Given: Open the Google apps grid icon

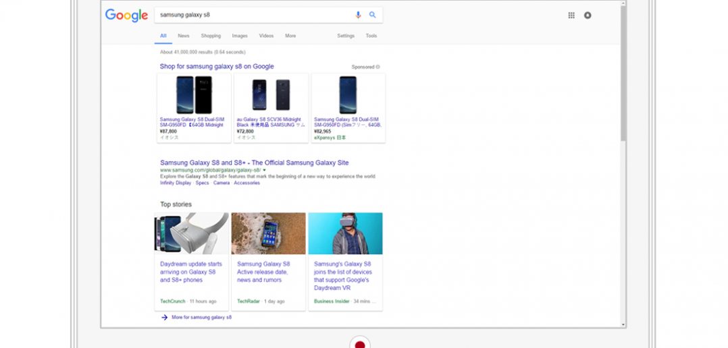Looking at the screenshot, I should pyautogui.click(x=571, y=16).
